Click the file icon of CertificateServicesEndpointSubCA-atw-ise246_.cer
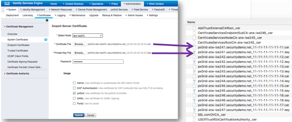 tap(194, 33)
